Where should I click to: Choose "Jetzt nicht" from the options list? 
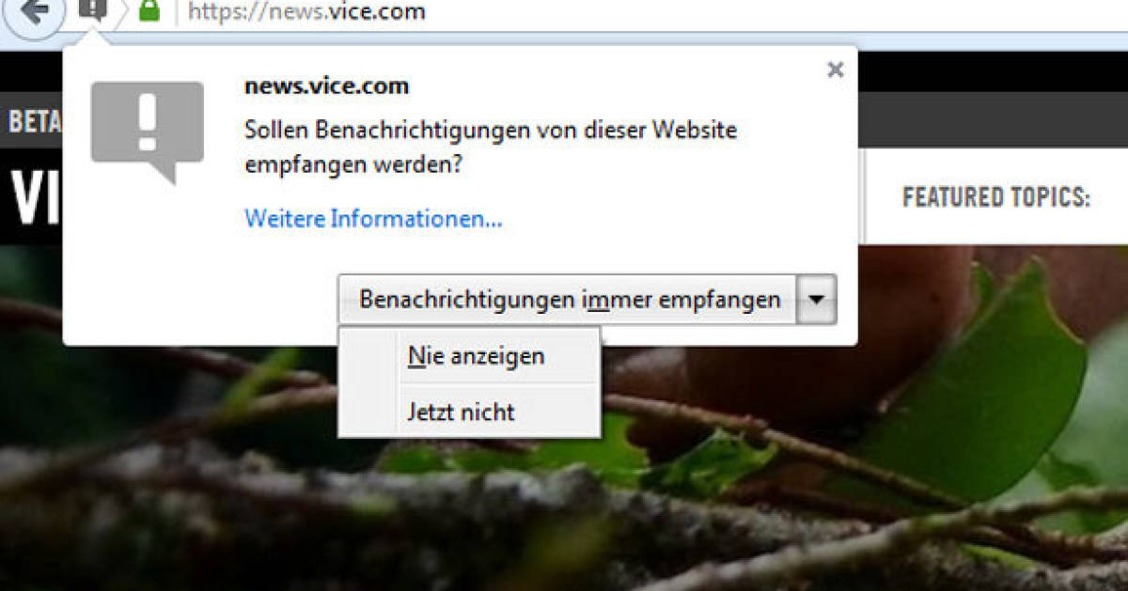pos(459,412)
